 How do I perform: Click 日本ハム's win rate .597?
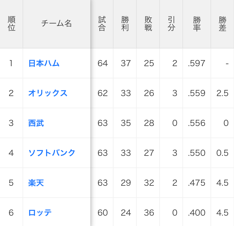[x=197, y=63]
